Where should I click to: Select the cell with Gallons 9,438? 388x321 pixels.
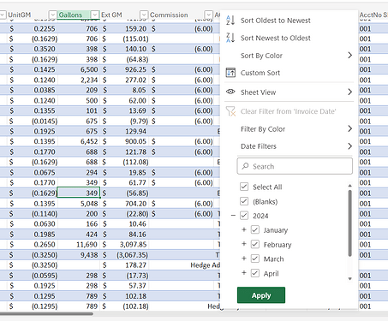pyautogui.click(x=79, y=255)
